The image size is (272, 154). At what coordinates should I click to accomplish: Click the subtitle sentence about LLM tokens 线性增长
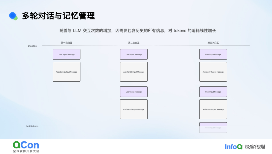(138, 31)
